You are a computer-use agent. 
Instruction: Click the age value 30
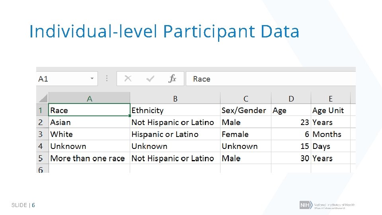pyautogui.click(x=291, y=158)
